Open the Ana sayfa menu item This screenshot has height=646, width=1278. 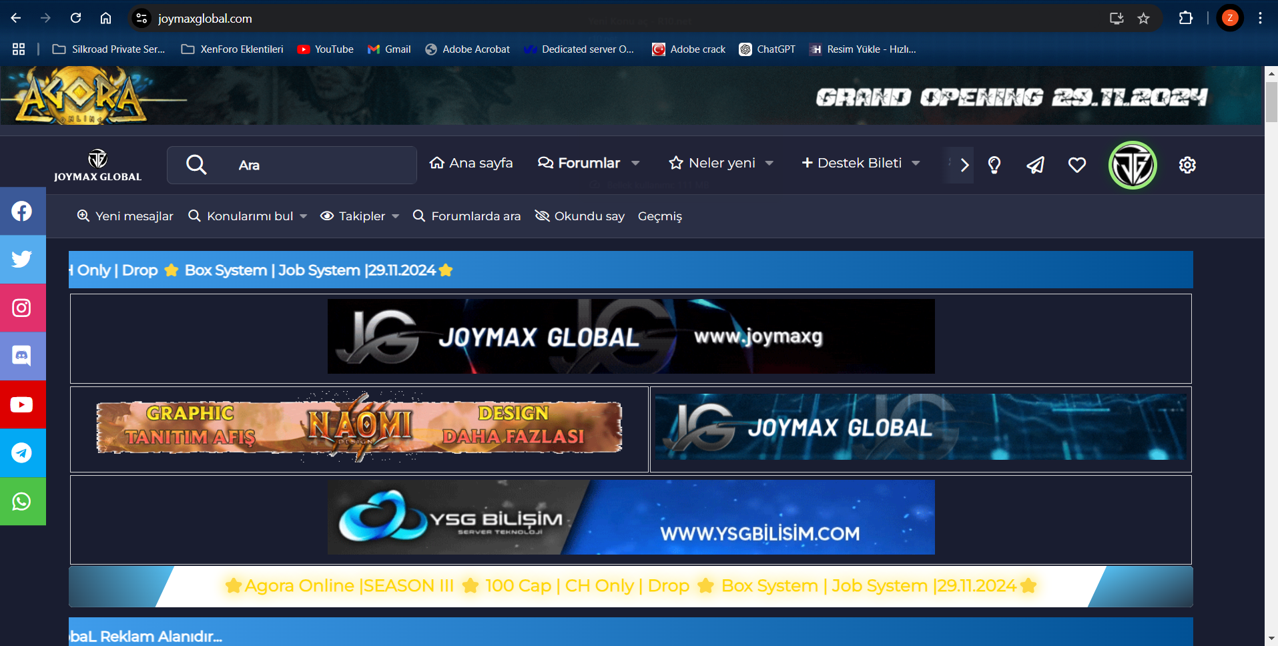471,163
